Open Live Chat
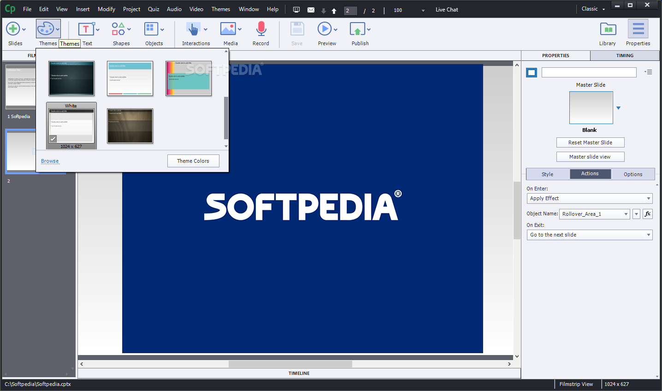The height and width of the screenshot is (391, 662). [447, 10]
